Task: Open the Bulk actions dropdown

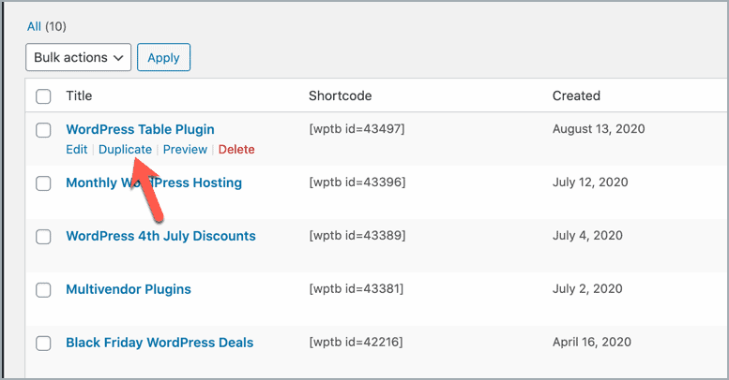Action: click(78, 57)
